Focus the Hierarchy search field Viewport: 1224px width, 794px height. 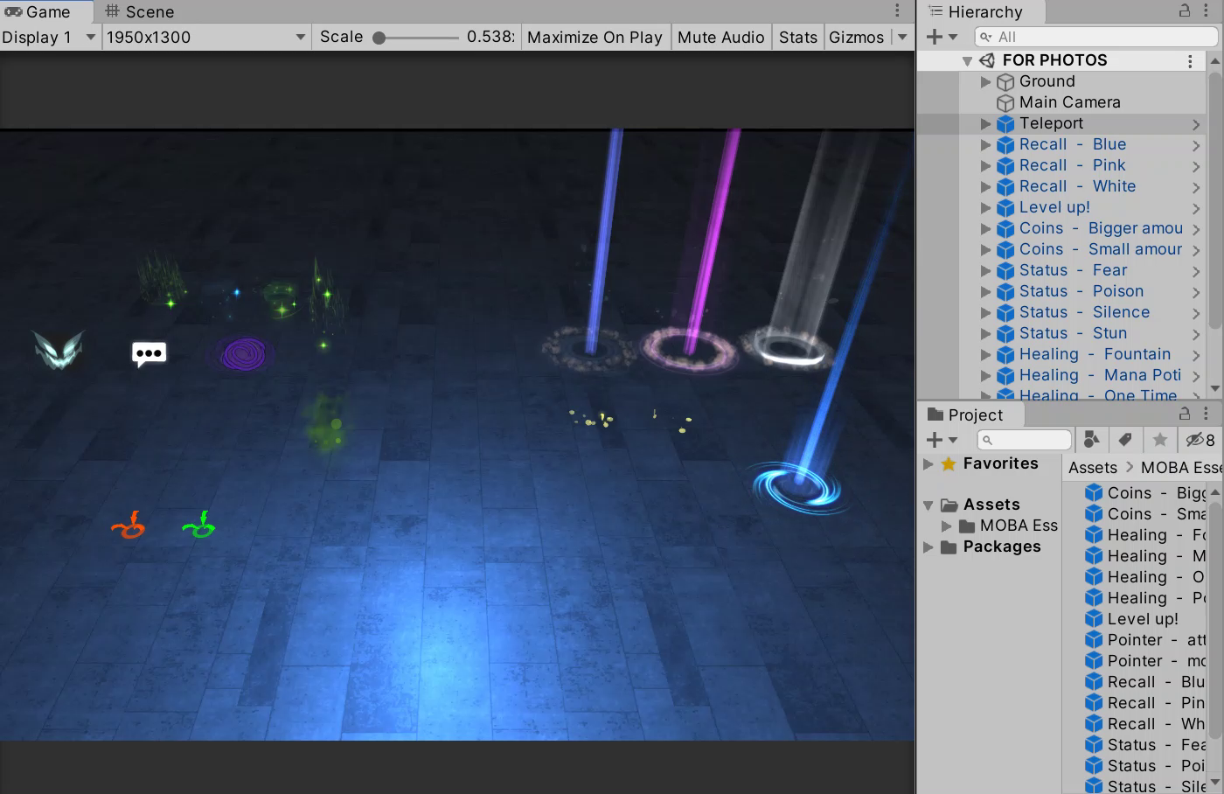point(1095,37)
